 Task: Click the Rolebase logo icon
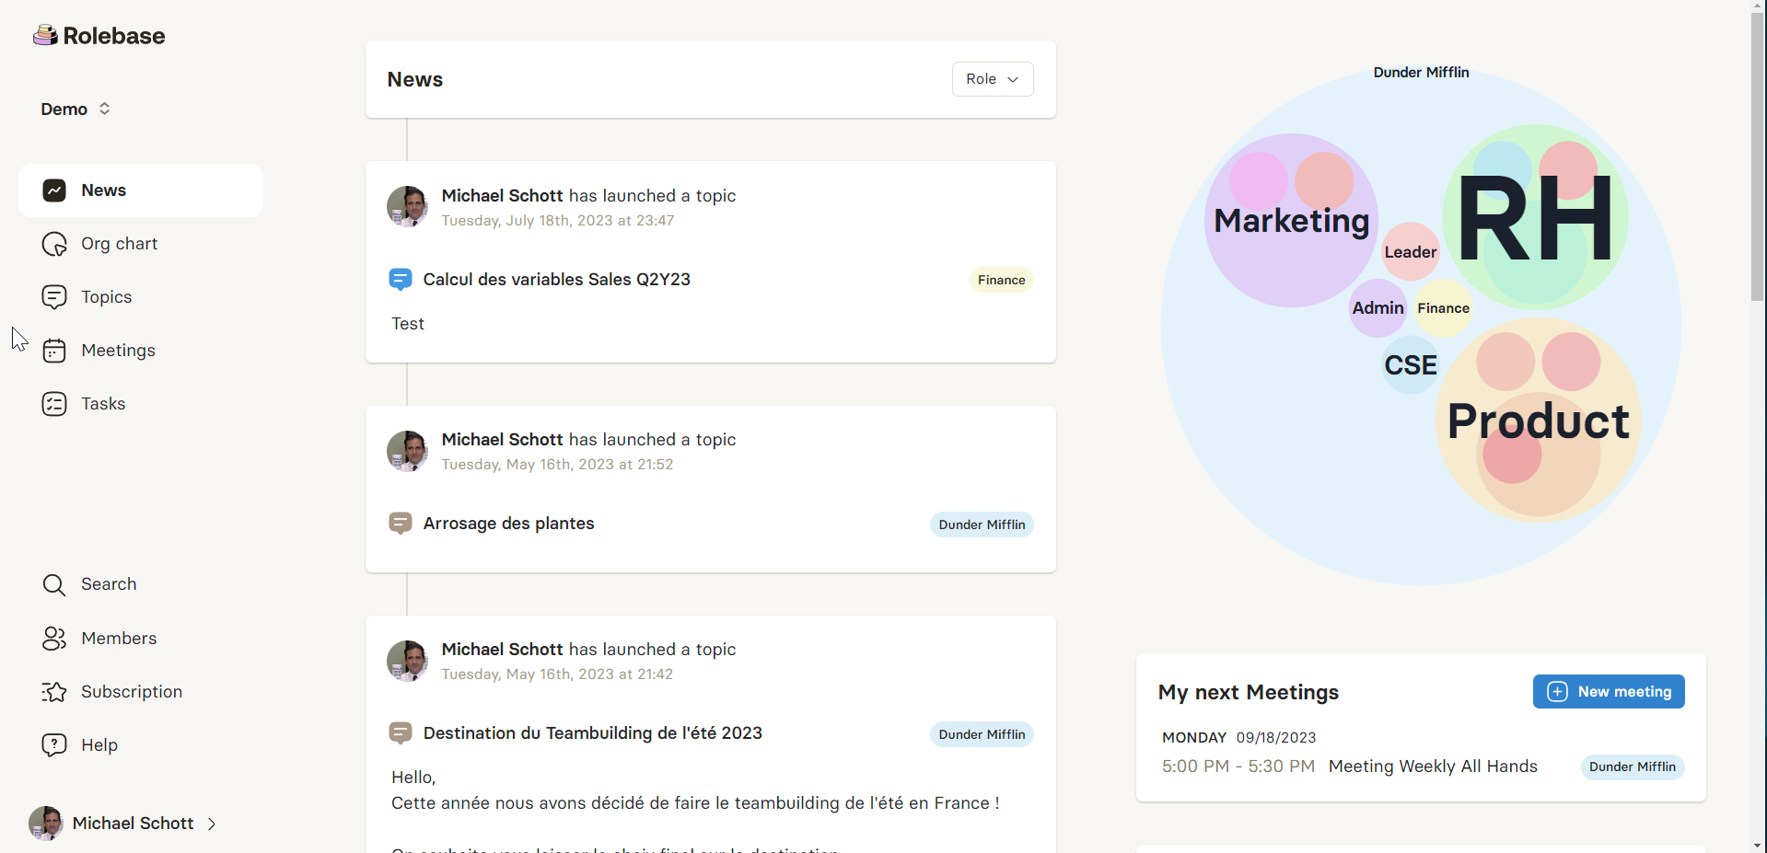tap(45, 35)
